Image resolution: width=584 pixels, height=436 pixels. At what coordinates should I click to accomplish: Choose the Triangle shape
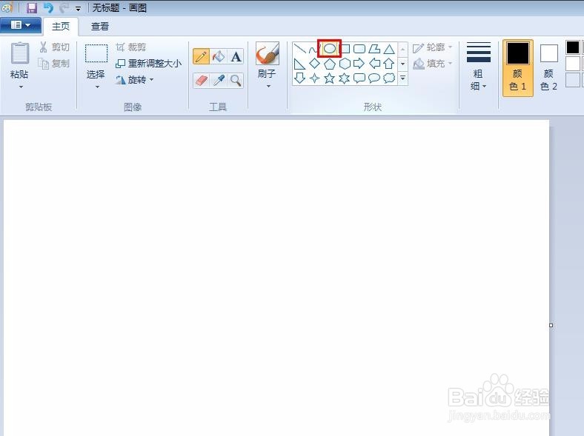coord(389,49)
